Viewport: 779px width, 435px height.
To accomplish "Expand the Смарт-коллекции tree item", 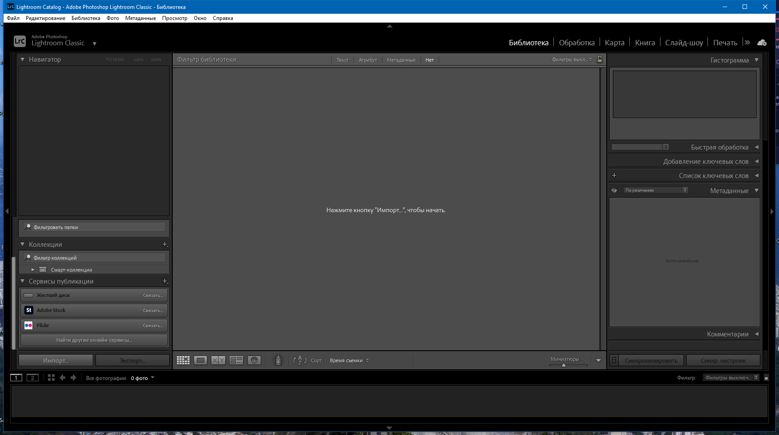I will click(x=33, y=269).
